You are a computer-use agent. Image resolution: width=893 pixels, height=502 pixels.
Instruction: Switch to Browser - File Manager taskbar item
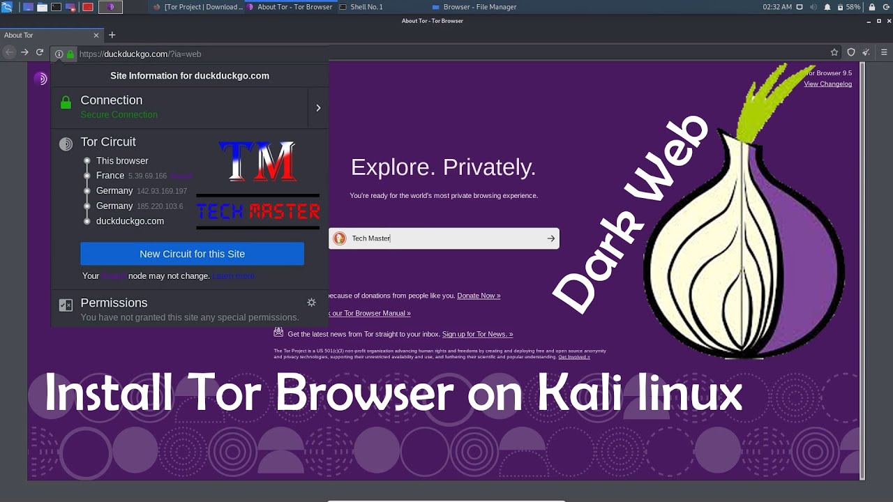click(474, 7)
